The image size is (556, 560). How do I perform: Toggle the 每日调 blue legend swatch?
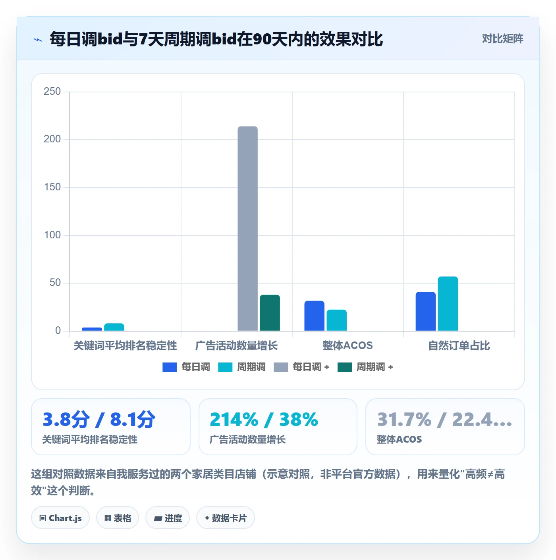tap(170, 367)
